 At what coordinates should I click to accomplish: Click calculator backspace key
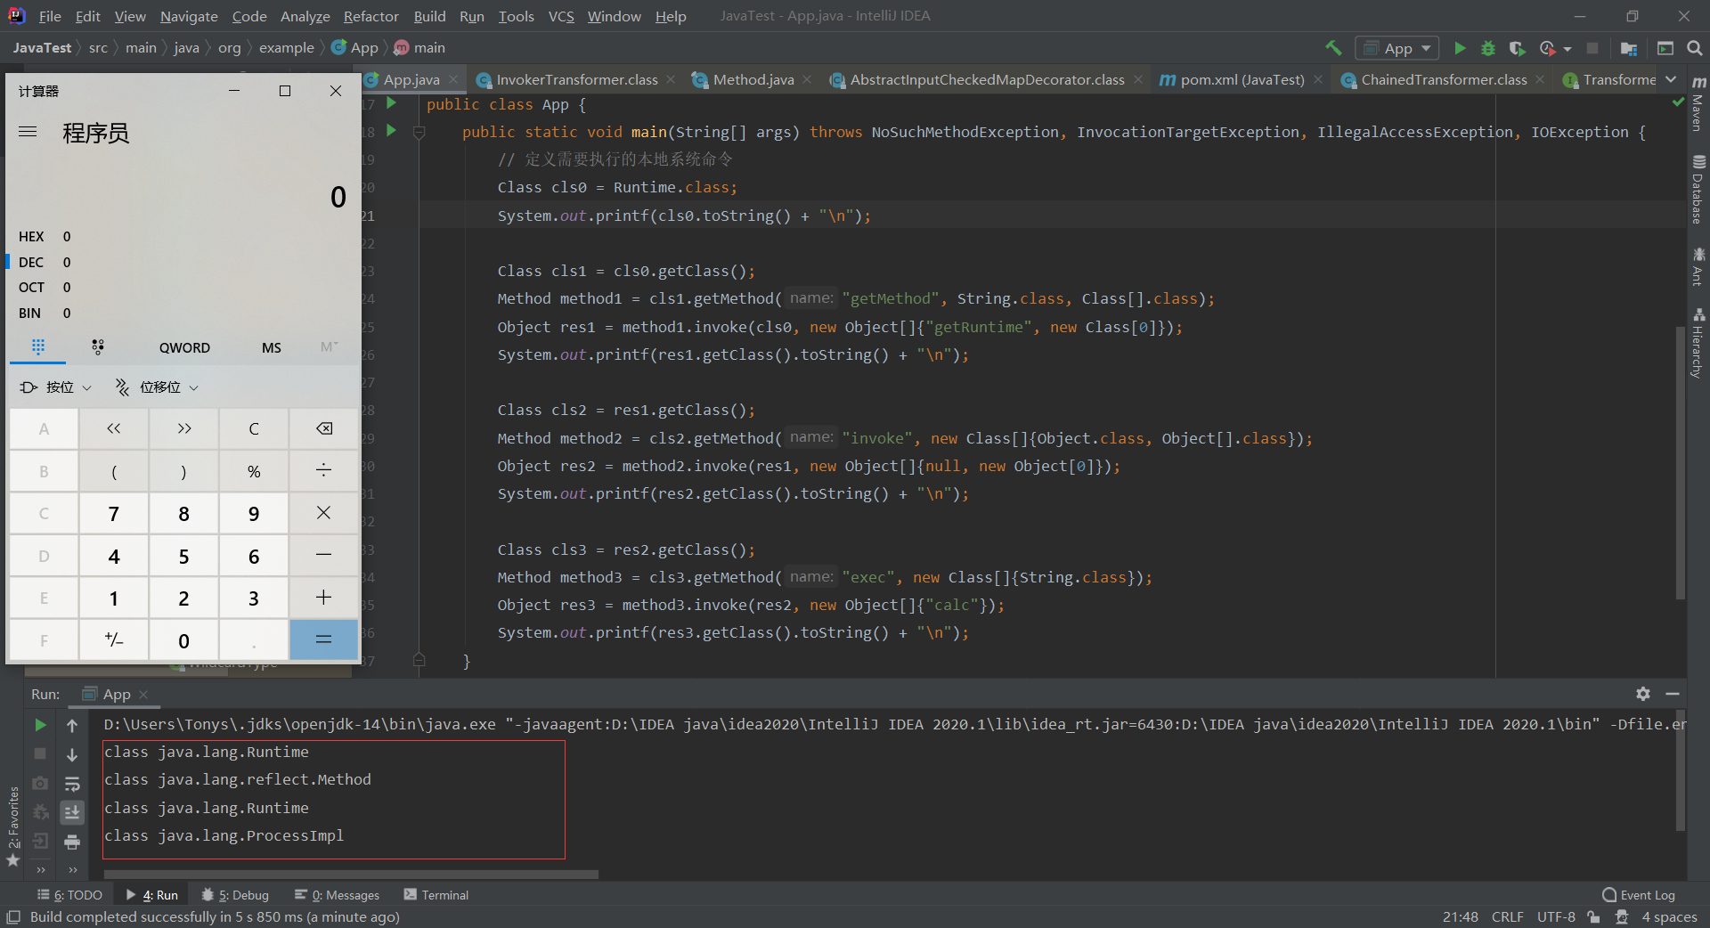pyautogui.click(x=324, y=428)
